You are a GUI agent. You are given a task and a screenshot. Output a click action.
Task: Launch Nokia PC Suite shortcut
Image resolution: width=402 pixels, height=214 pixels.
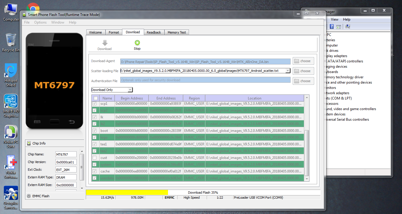click(11, 137)
